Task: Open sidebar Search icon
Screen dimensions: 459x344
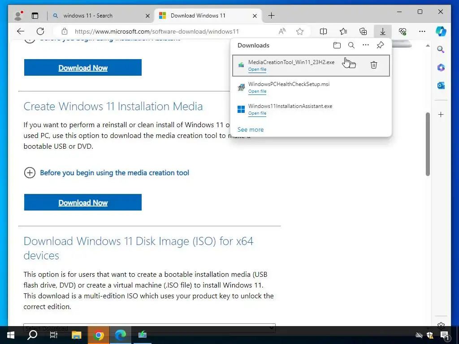Action: tap(441, 49)
